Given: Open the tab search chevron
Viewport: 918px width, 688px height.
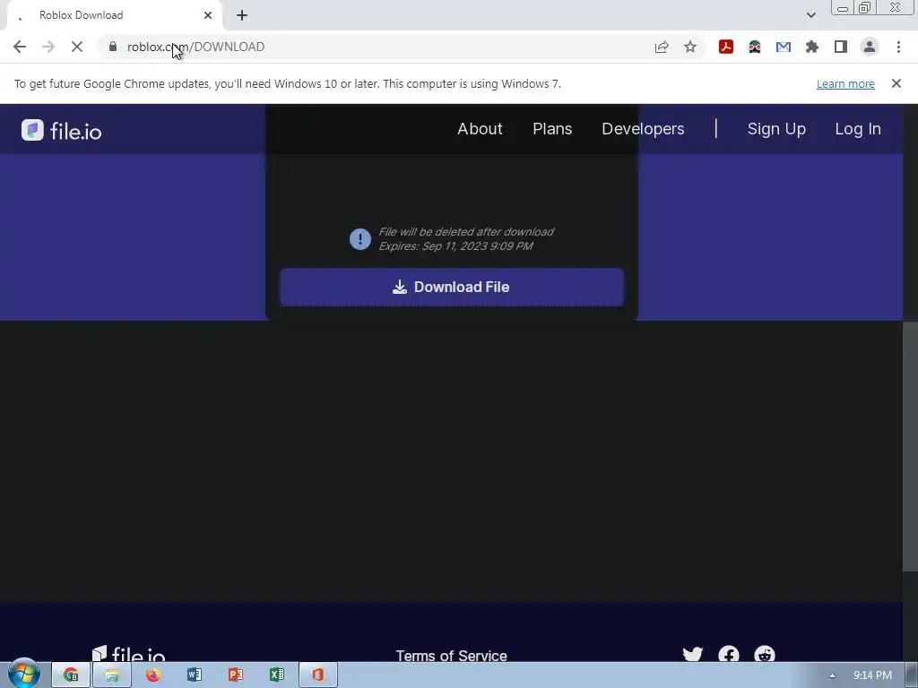Looking at the screenshot, I should click(810, 15).
